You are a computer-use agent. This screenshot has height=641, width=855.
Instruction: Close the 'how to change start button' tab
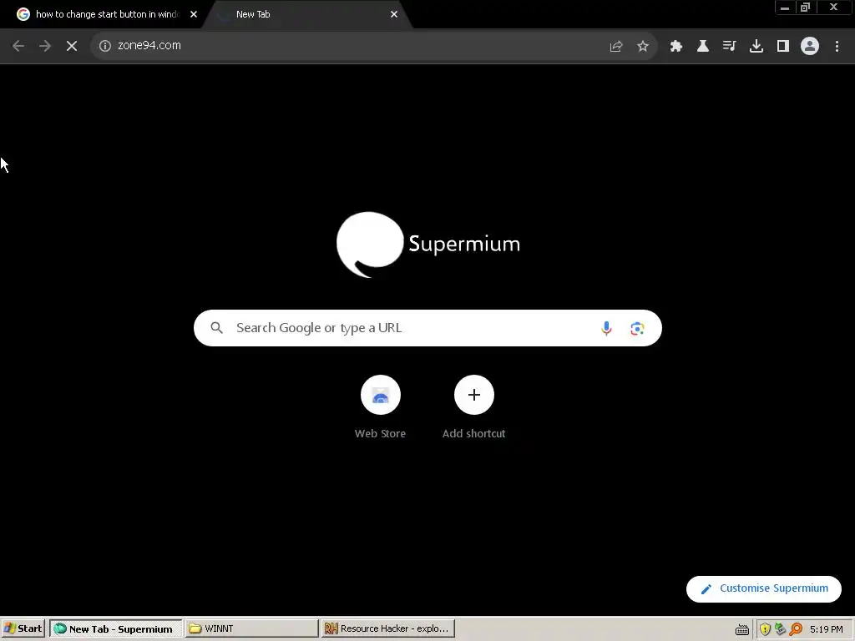coord(194,15)
